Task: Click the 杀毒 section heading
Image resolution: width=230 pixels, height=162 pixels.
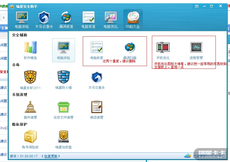Action: coord(16,65)
